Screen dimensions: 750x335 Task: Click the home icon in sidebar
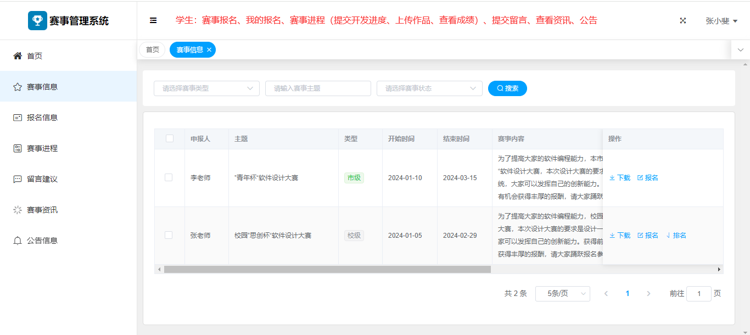coord(18,56)
